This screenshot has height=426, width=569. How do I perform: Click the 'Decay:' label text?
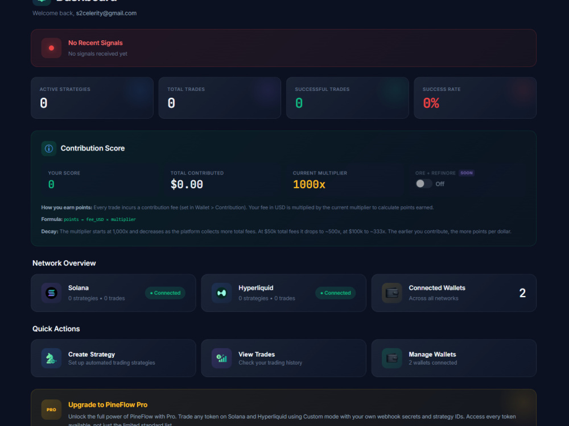[x=50, y=232]
